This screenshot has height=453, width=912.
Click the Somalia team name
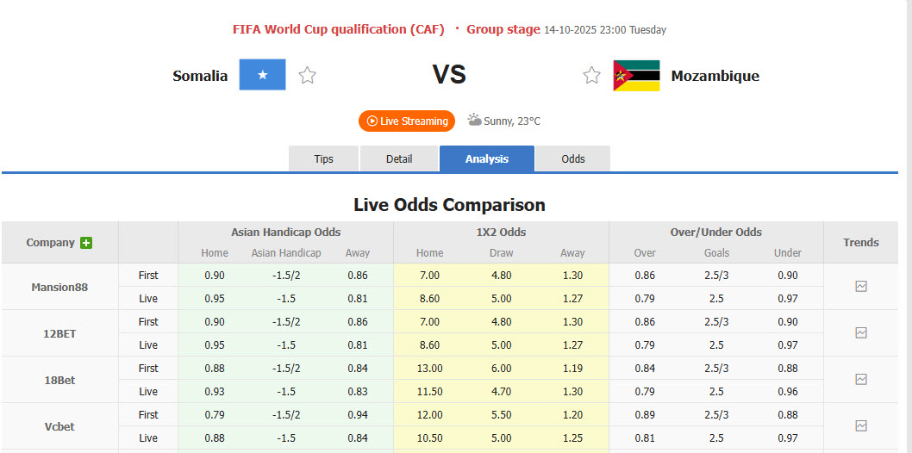pyautogui.click(x=200, y=76)
